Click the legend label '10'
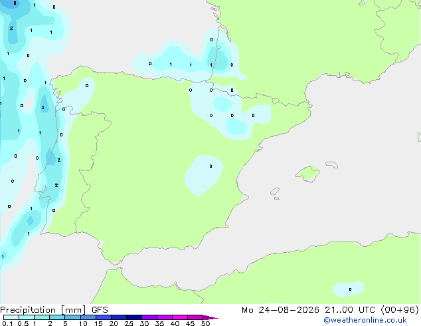 point(83,323)
